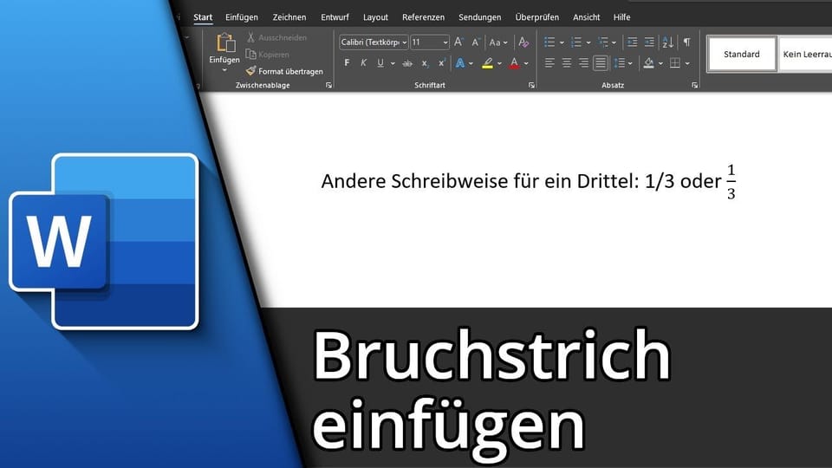This screenshot has height=468, width=832.
Task: Toggle bold formatting (F)
Action: point(347,63)
